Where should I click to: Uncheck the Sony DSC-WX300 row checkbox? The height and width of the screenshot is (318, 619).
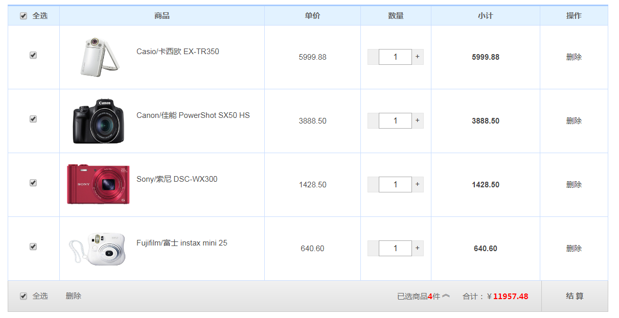point(33,183)
